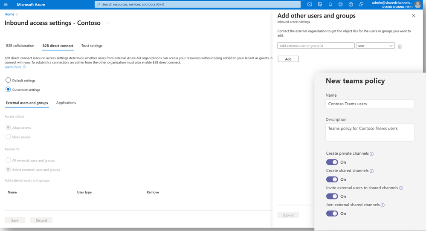Click the Remove column header
This screenshot has width=426, height=231.
point(153,192)
